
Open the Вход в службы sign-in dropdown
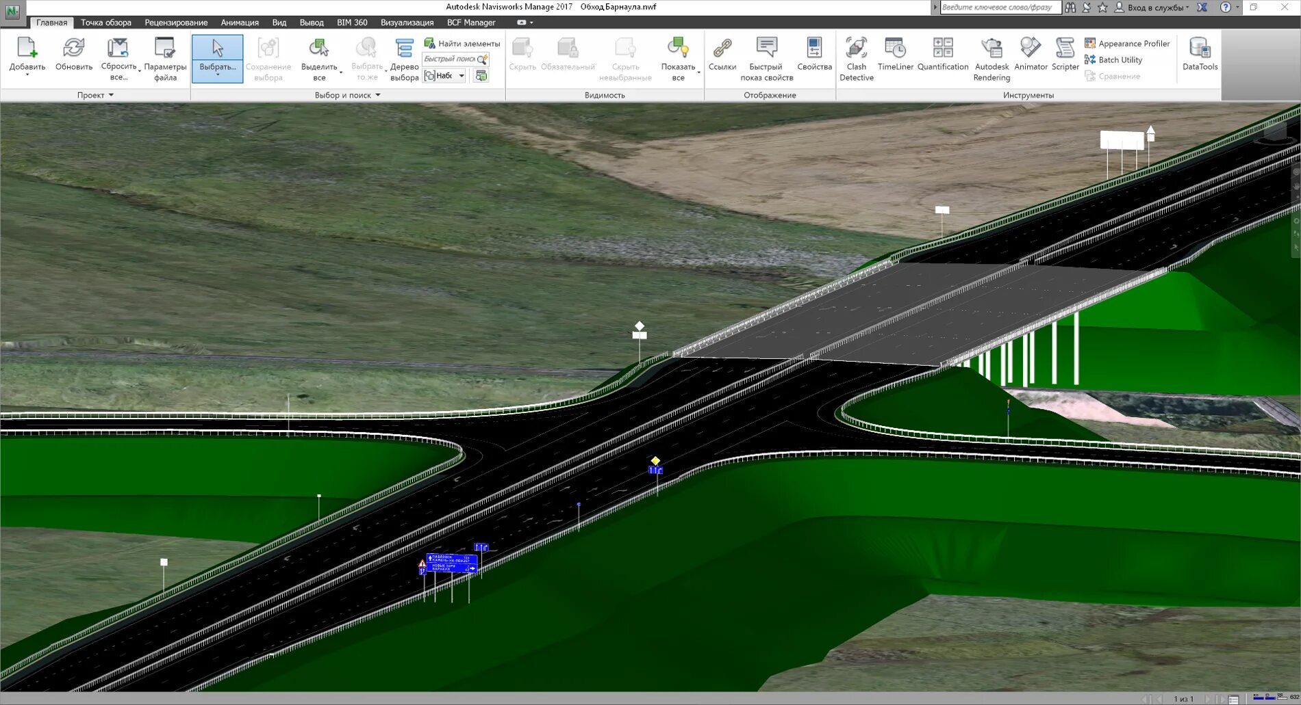tap(1152, 8)
